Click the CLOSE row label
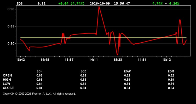This screenshot has height=104, width=196. pos(8,88)
